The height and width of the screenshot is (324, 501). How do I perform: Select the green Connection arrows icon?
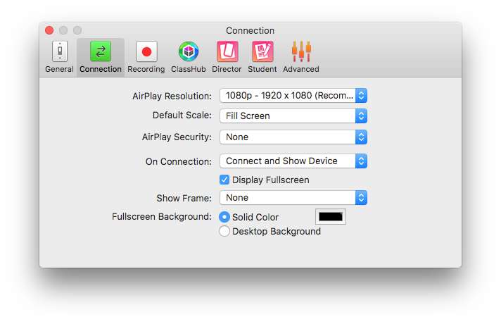[x=101, y=51]
